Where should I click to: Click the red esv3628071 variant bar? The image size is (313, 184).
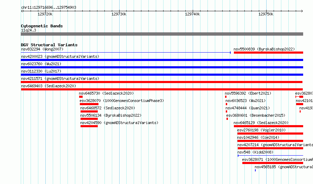click(x=273, y=163)
